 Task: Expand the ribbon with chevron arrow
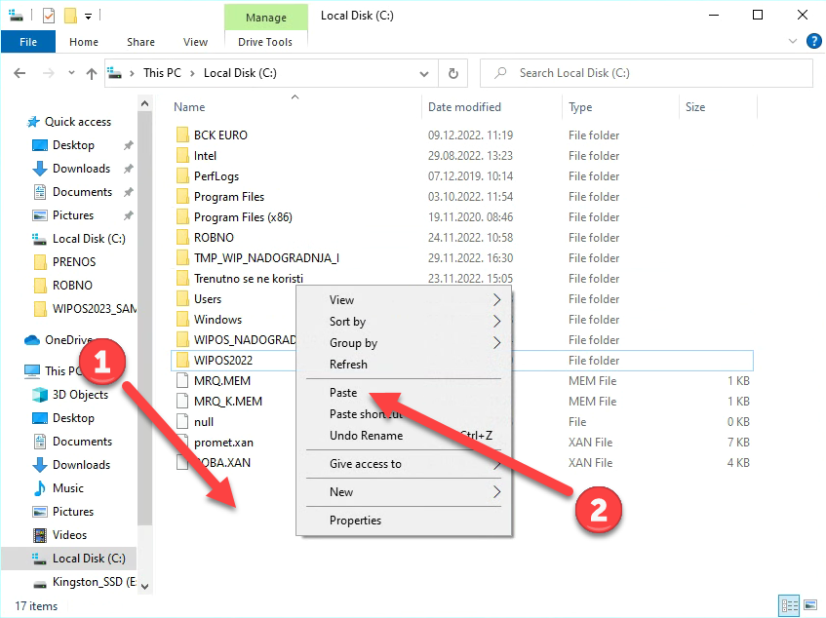tap(793, 42)
